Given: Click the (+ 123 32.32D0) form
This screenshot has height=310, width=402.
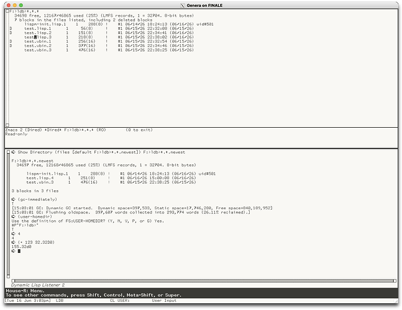Looking at the screenshot, I should (x=36, y=242).
